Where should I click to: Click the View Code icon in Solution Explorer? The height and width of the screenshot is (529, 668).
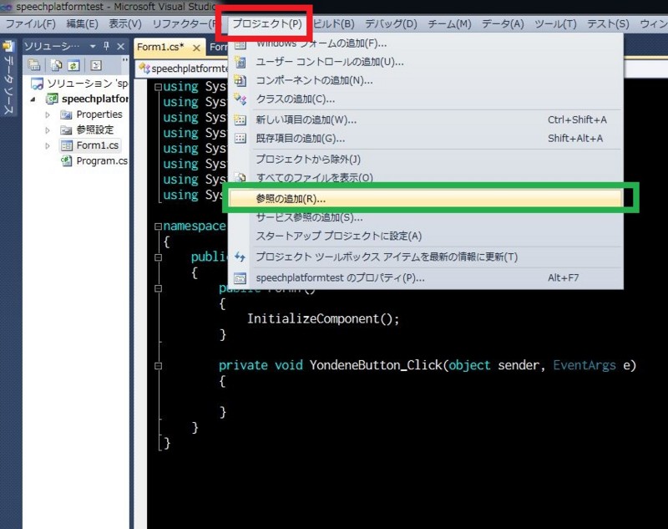pyautogui.click(x=96, y=65)
